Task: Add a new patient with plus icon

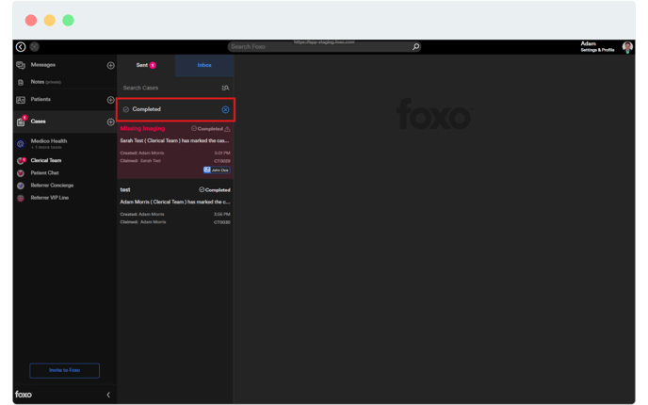Action: point(110,100)
